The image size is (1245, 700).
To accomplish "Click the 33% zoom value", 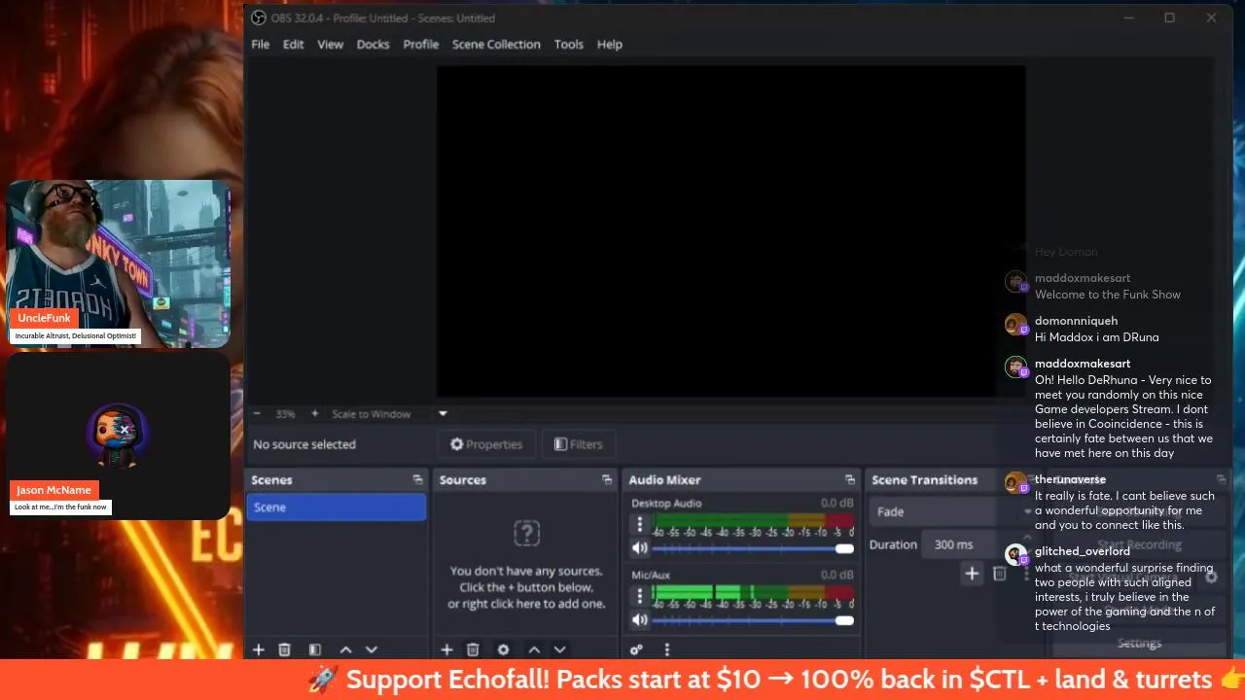I will click(285, 413).
